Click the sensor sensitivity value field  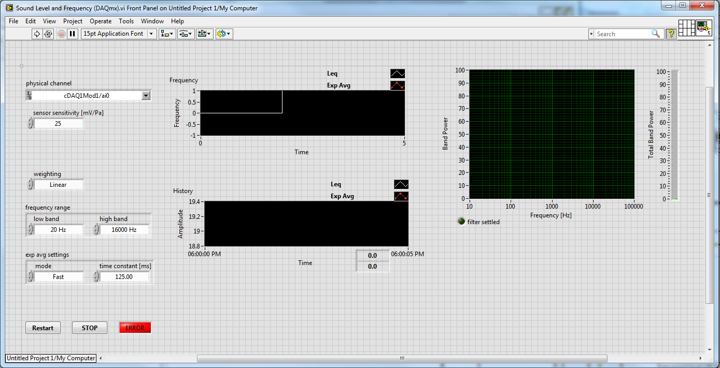coord(58,124)
